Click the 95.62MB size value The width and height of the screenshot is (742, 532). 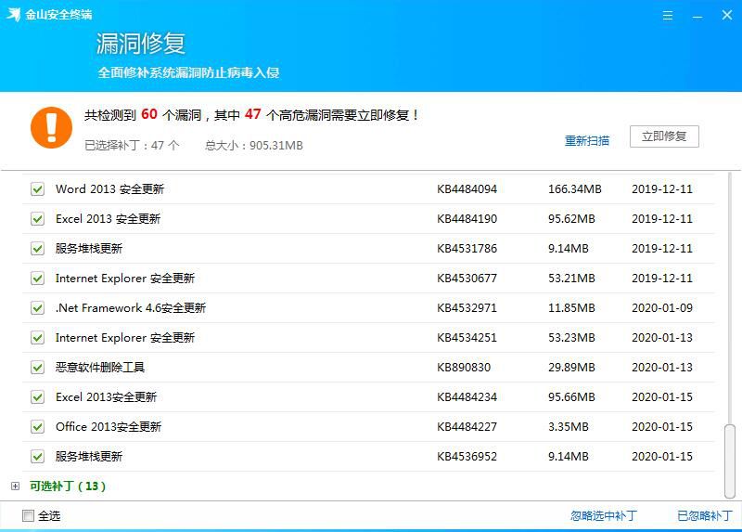571,219
